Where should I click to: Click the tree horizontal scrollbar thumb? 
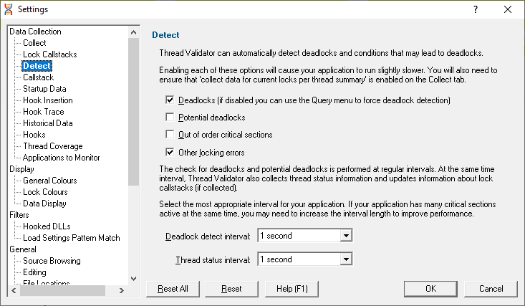tap(62, 290)
